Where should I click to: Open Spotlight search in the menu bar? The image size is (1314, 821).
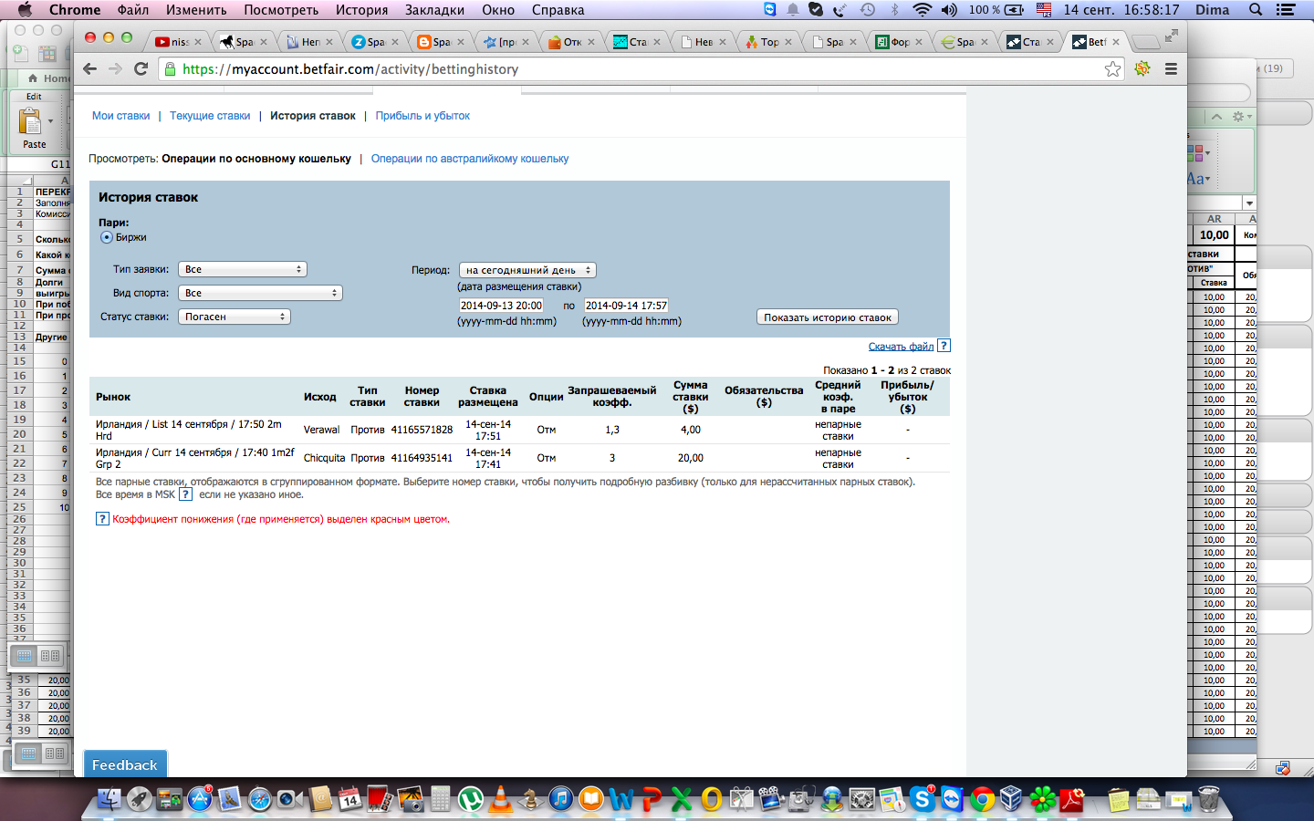click(x=1256, y=10)
